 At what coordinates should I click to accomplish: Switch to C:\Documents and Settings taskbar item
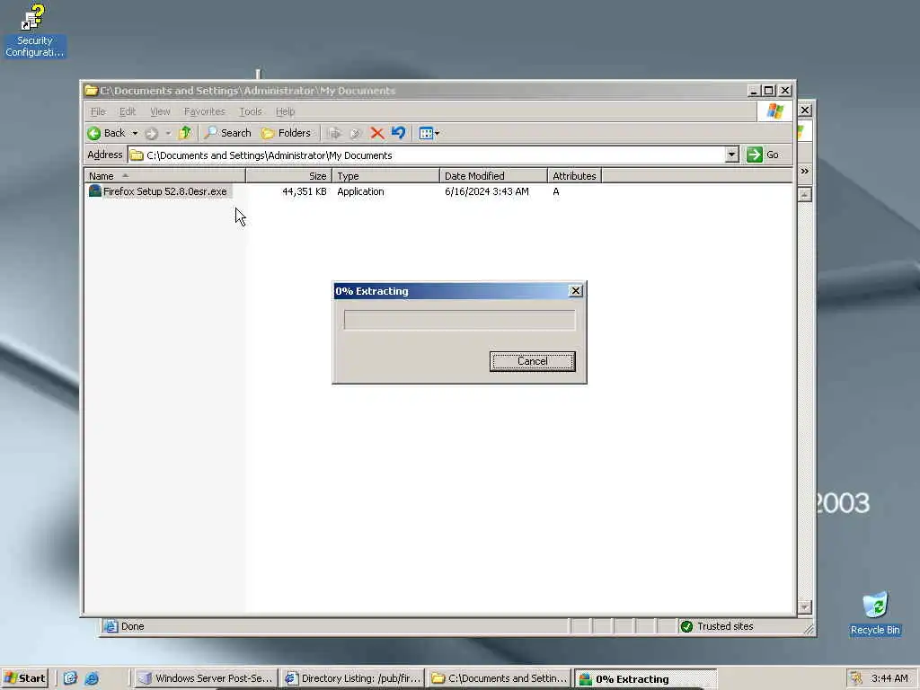(500, 678)
